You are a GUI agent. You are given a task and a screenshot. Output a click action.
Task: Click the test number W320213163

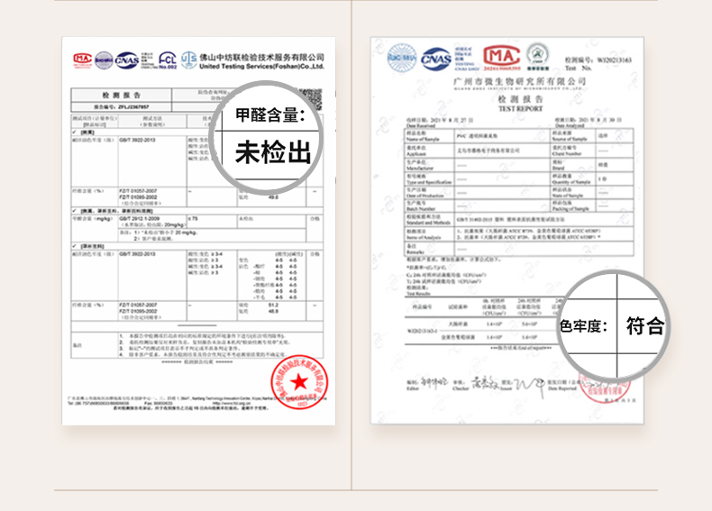tap(615, 59)
